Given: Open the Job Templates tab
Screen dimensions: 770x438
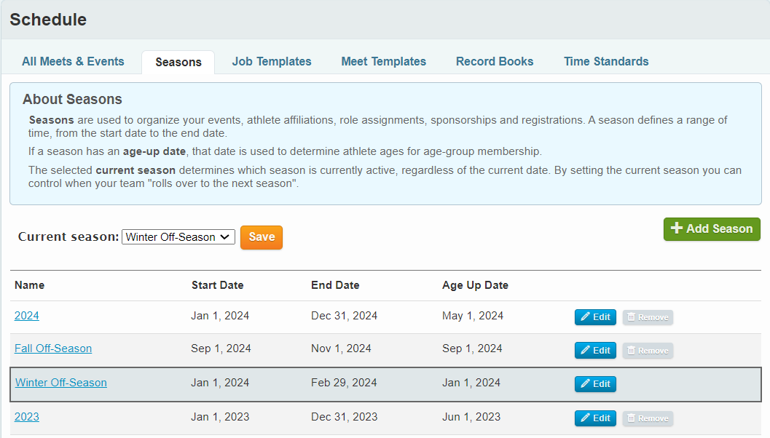Looking at the screenshot, I should pyautogui.click(x=272, y=62).
